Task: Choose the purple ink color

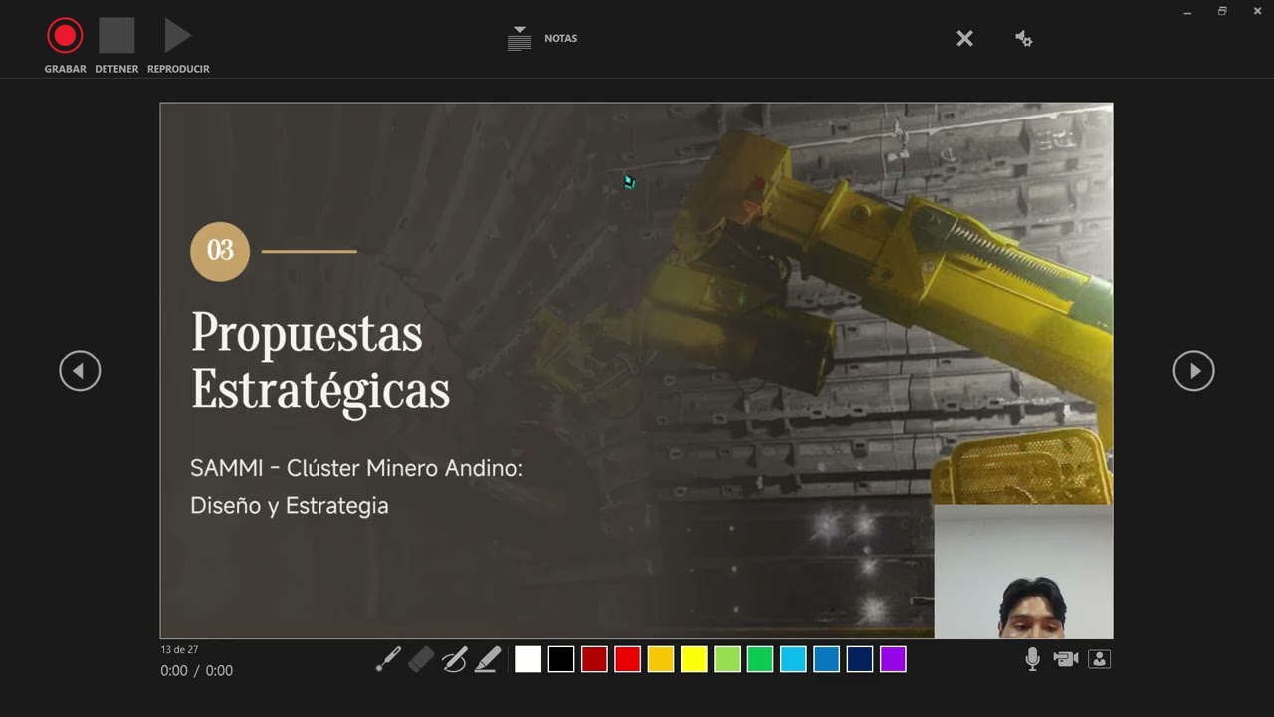Action: click(893, 659)
